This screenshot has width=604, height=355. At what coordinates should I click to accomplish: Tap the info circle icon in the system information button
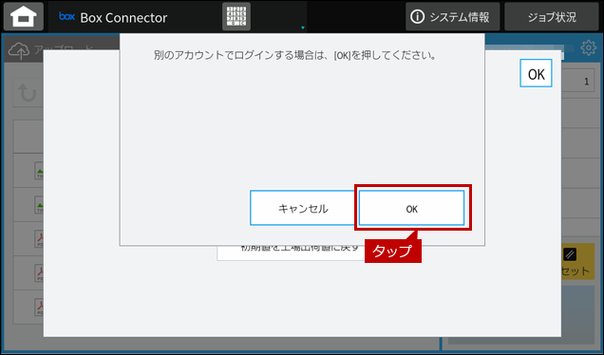417,17
